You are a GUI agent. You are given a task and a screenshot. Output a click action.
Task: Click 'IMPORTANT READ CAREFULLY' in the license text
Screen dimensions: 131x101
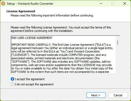[x=31, y=45]
